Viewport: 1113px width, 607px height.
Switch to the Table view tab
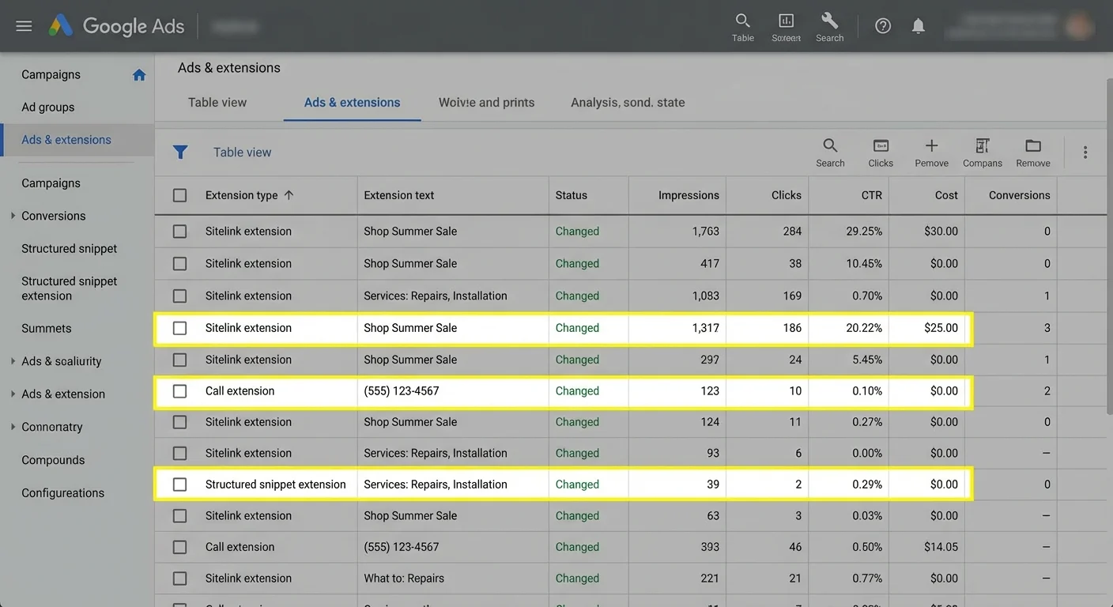[217, 103]
